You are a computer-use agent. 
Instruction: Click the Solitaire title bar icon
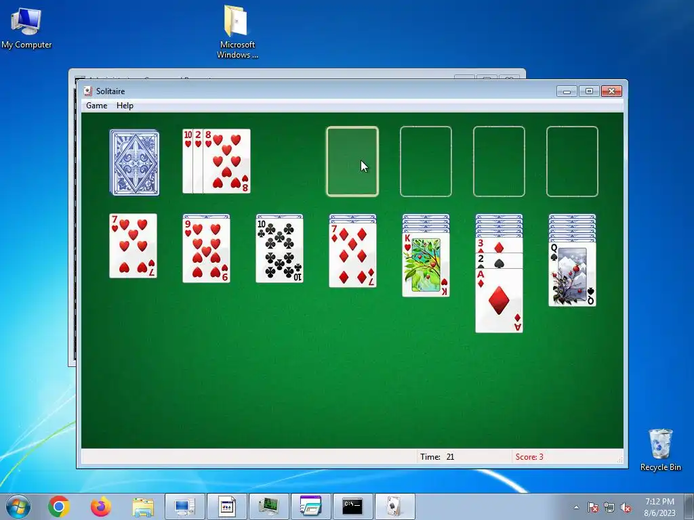87,91
